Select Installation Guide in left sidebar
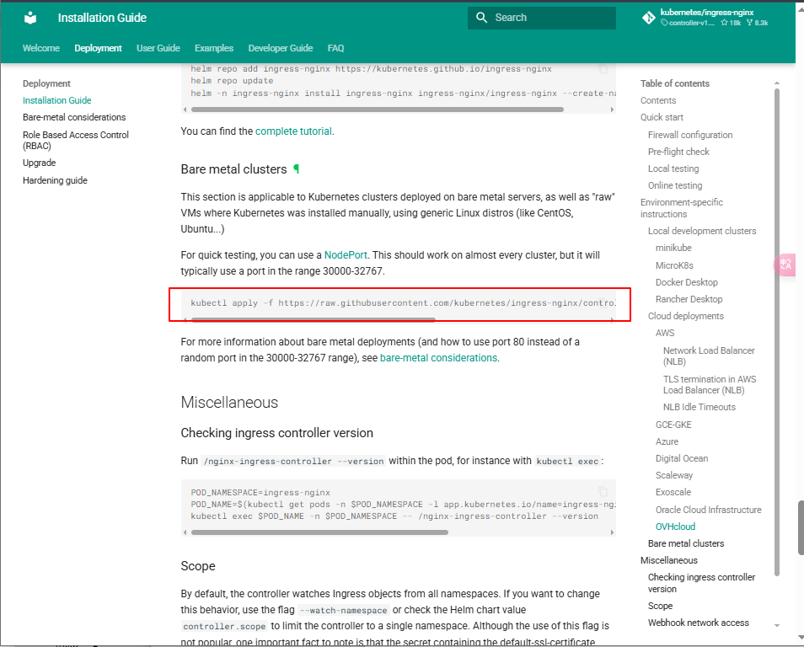 coord(57,100)
